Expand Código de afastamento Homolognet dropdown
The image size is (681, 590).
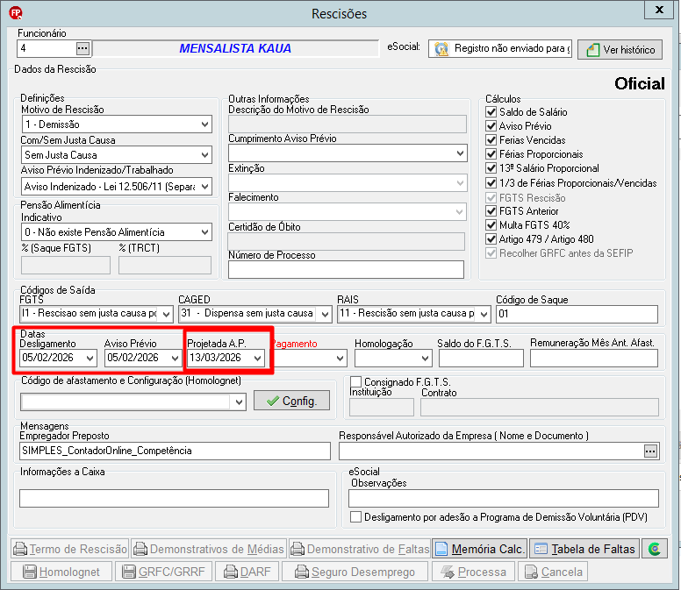click(x=239, y=402)
